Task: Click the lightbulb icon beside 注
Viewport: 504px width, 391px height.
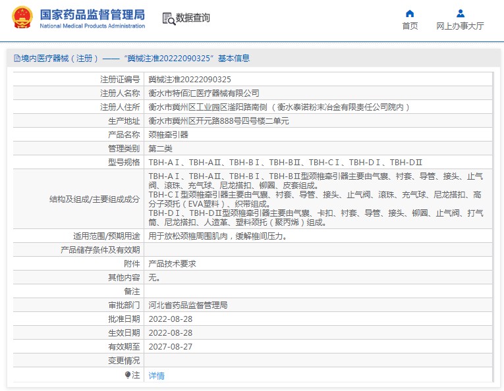Action: pos(128,375)
